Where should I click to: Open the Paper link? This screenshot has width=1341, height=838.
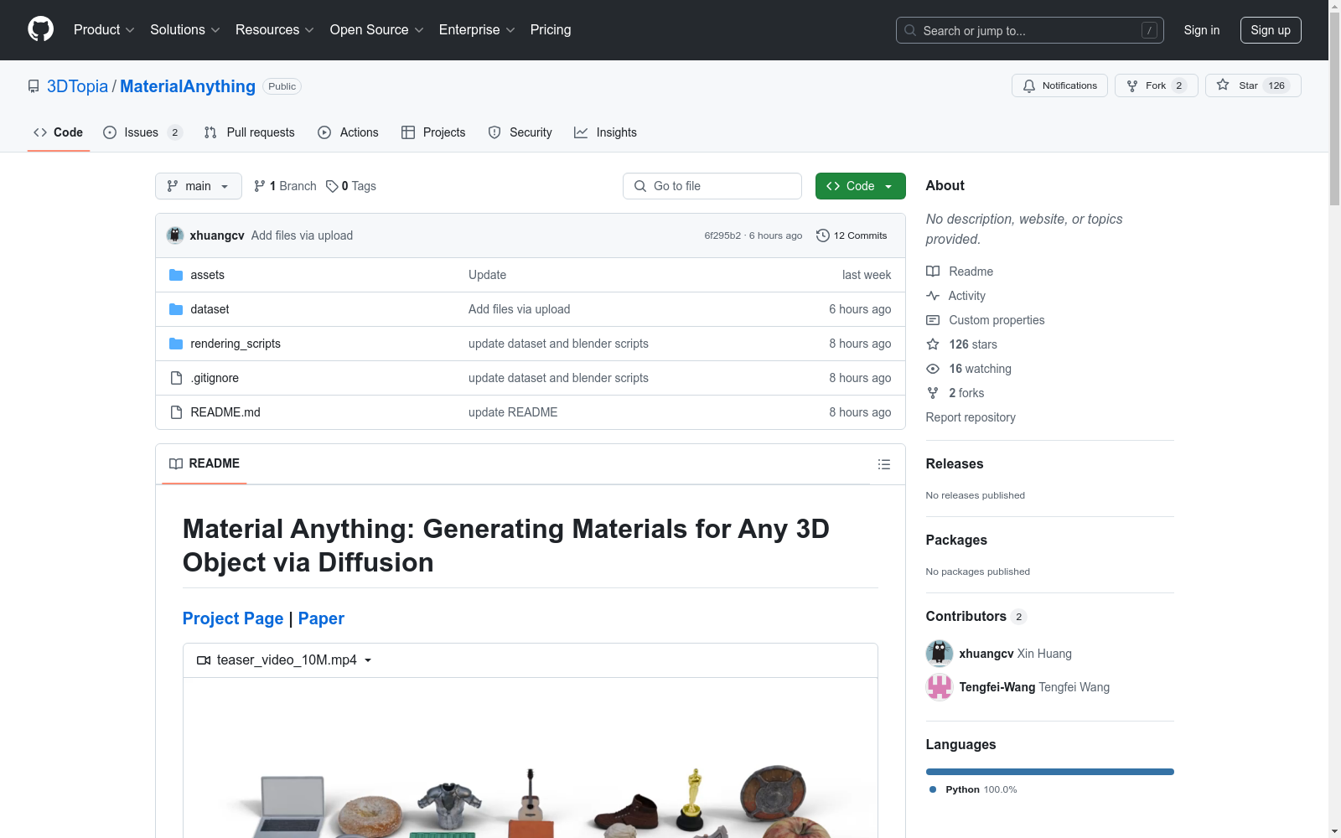point(321,618)
